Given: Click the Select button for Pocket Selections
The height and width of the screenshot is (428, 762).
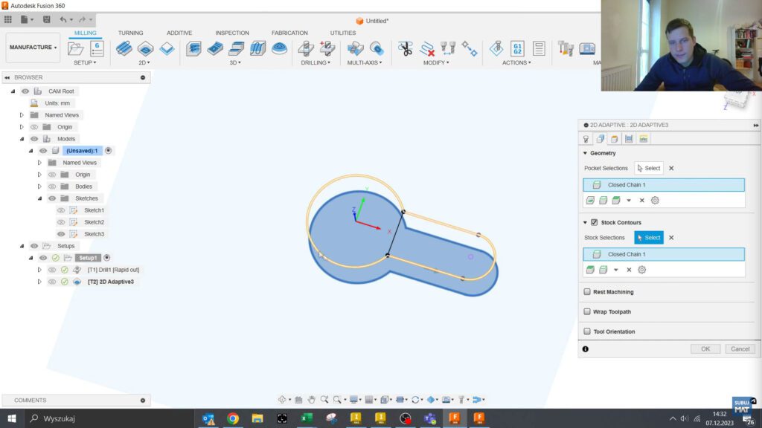Looking at the screenshot, I should pyautogui.click(x=647, y=168).
